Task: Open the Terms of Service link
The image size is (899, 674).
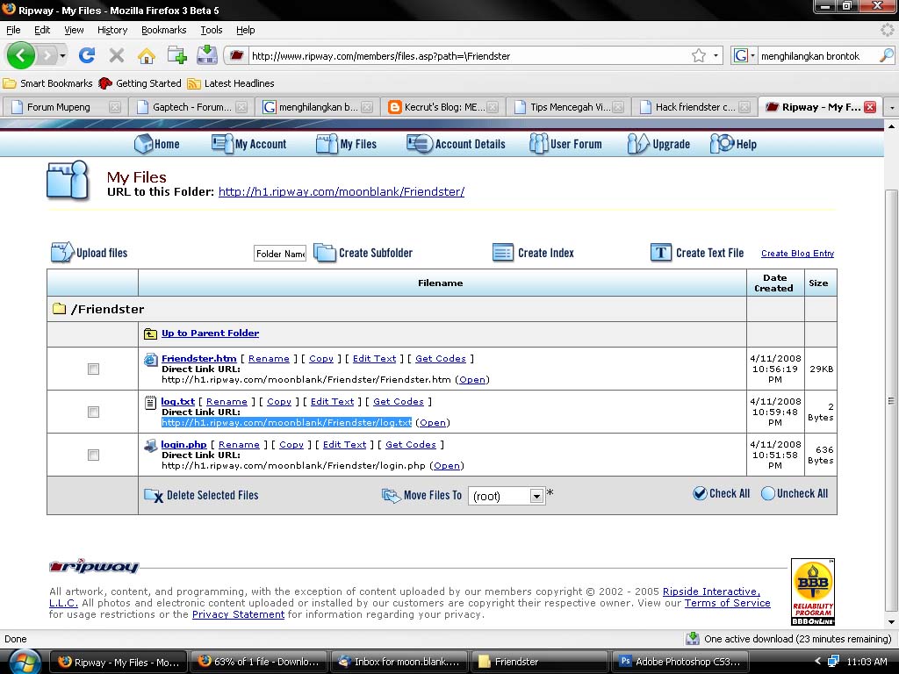Action: 727,603
